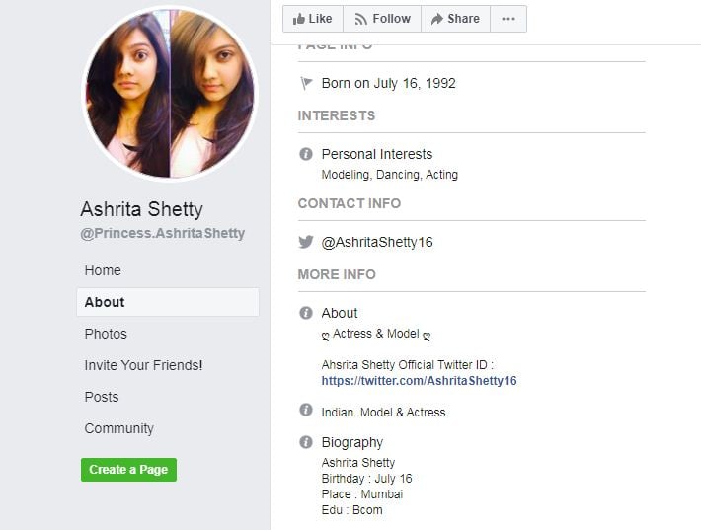Open the twitter.com/AshritaShetty16 link
This screenshot has height=530, width=701.
[419, 381]
